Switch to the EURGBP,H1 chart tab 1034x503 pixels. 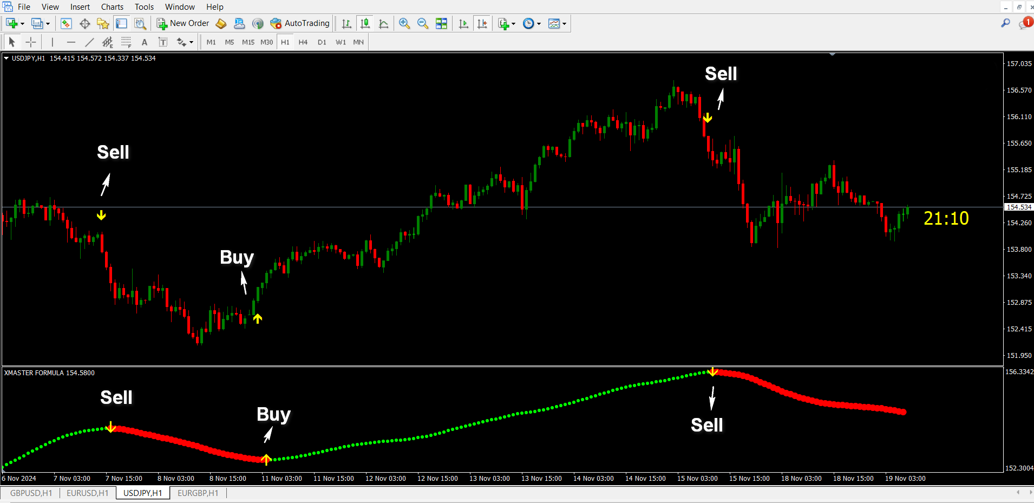(198, 493)
